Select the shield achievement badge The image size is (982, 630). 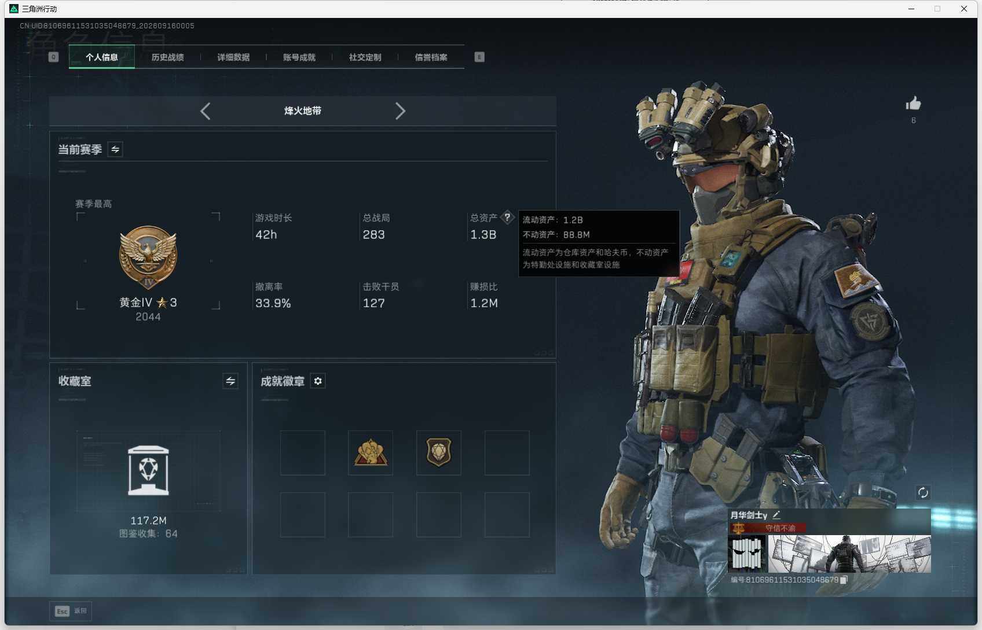(x=439, y=452)
